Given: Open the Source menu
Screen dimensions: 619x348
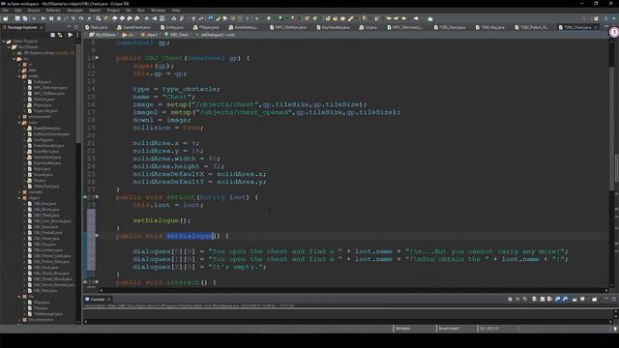Looking at the screenshot, I should coord(34,11).
